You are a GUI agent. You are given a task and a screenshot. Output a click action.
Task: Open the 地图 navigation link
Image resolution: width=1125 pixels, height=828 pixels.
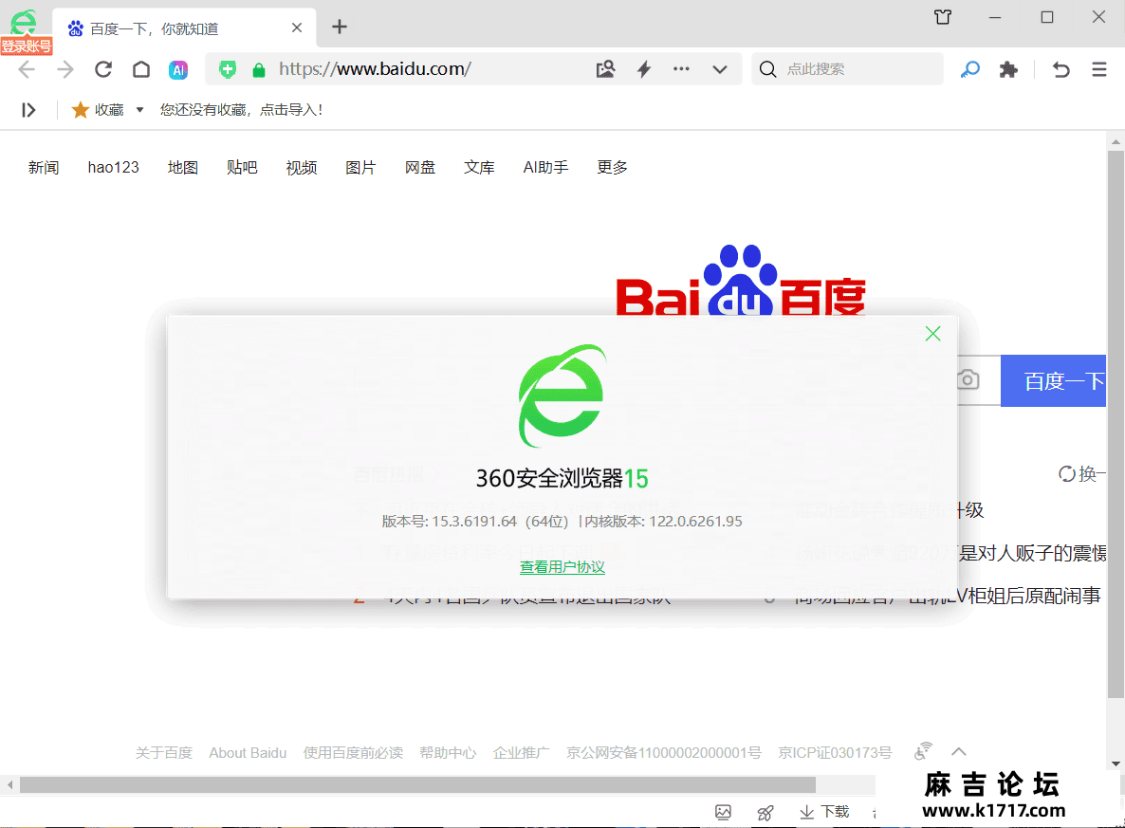[x=183, y=167]
